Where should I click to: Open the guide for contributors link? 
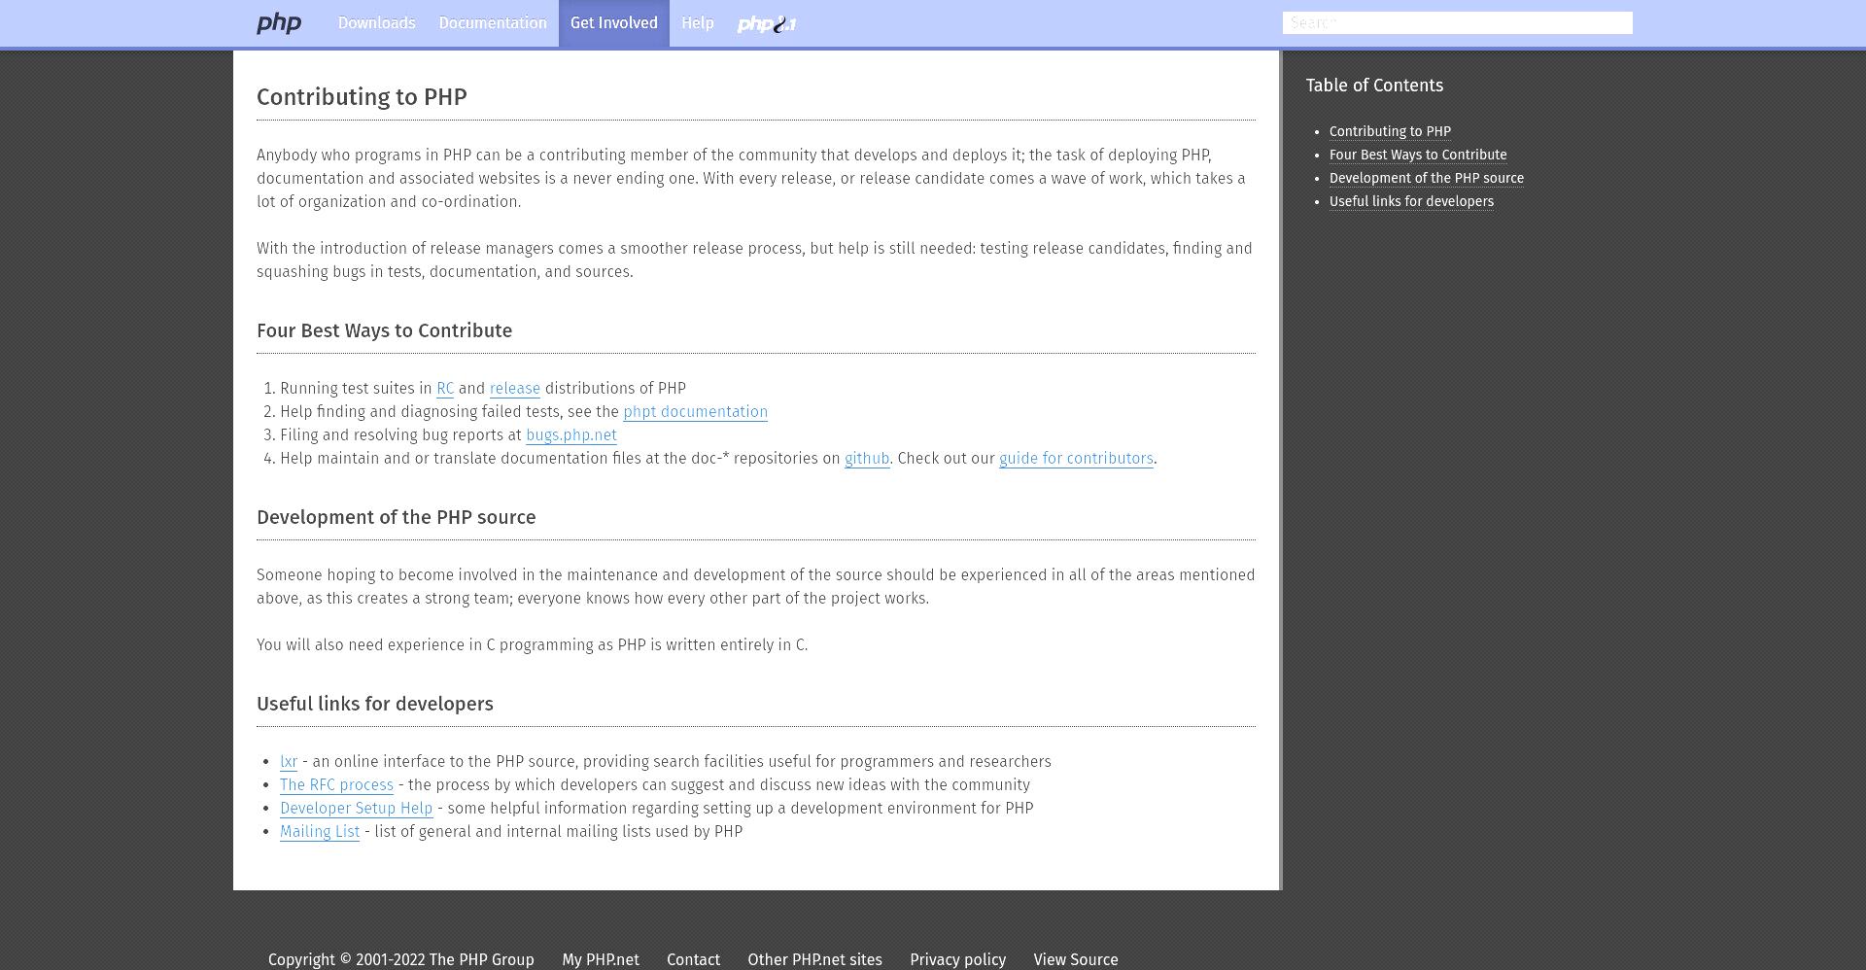click(x=1076, y=459)
